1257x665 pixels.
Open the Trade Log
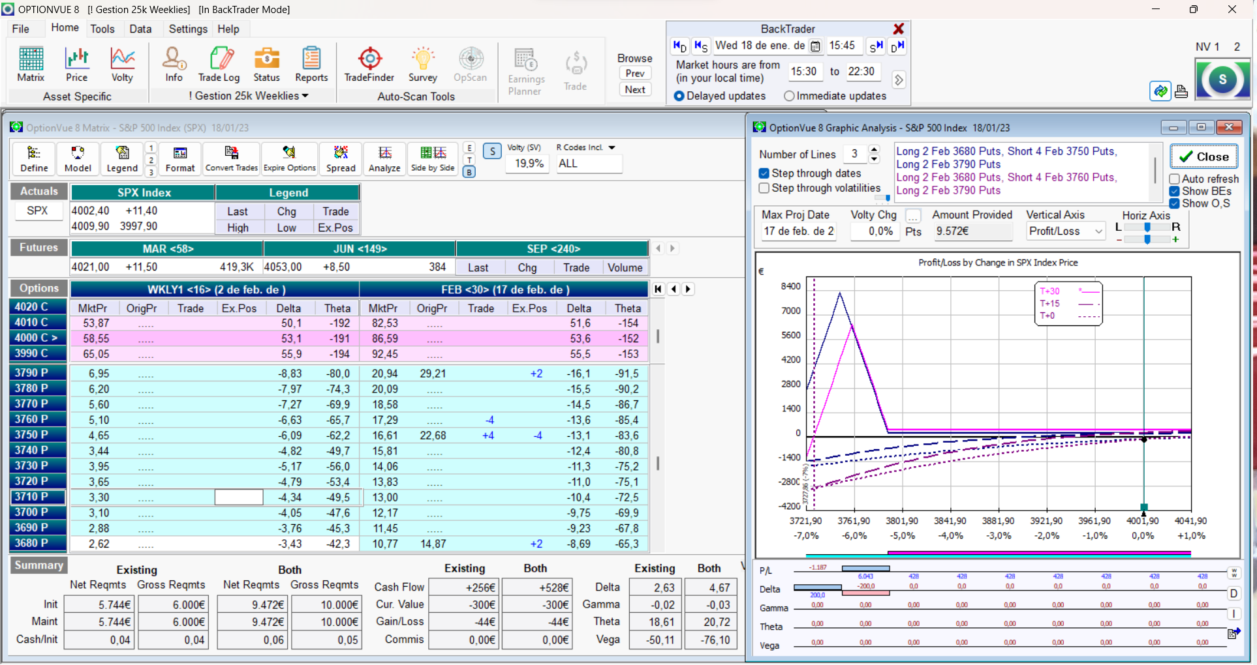219,65
